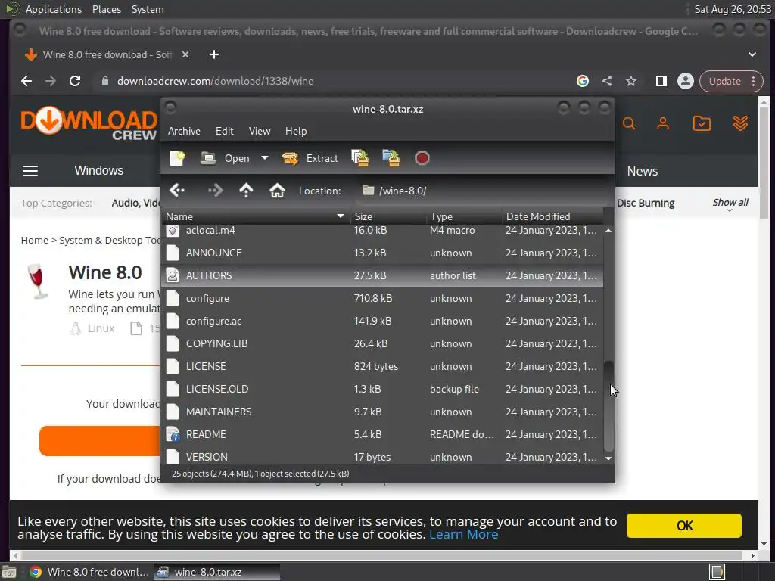Open the Help menu in archive manager
The width and height of the screenshot is (775, 581).
pos(296,131)
